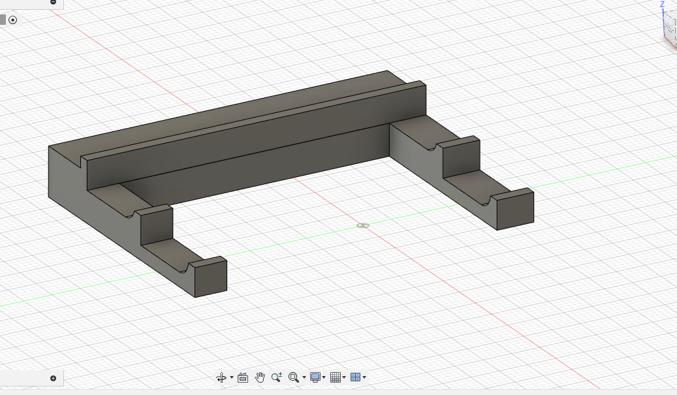Click the Grid and Snaps icon
The height and width of the screenshot is (395, 677).
336,377
